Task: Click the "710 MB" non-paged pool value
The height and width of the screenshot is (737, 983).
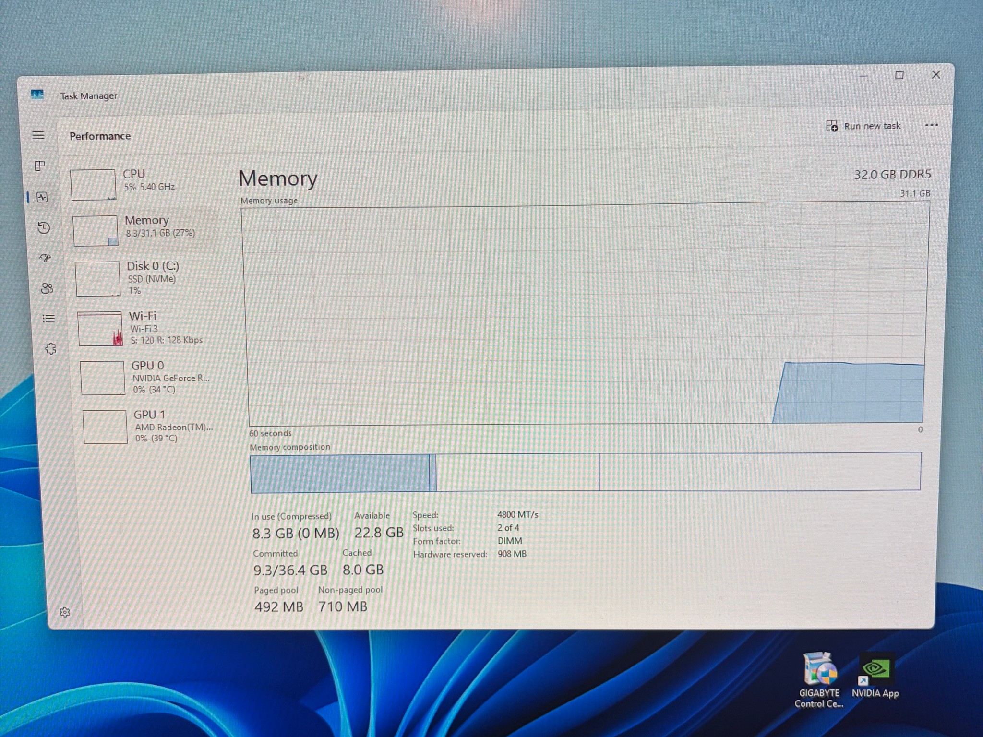Action: [343, 606]
